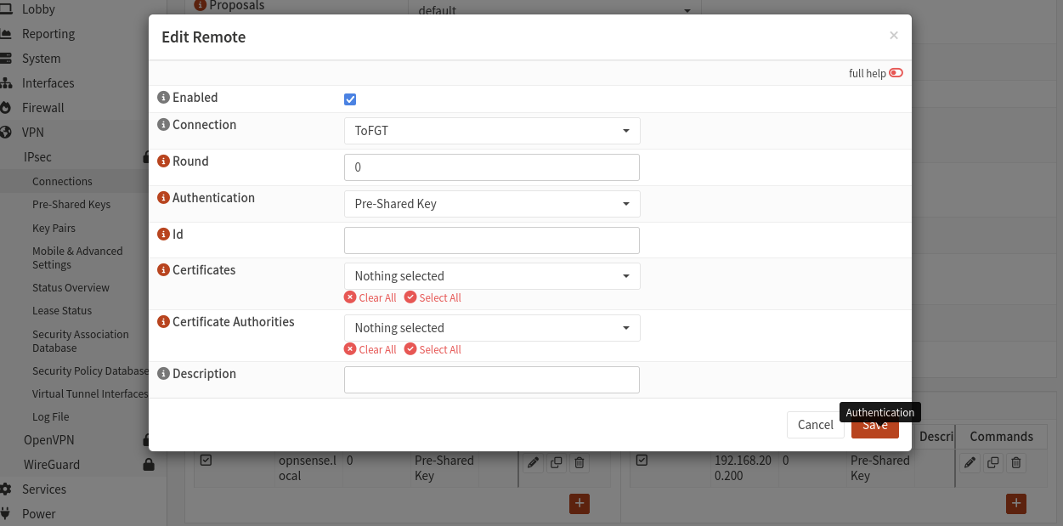
Task: Click the info icon next to Authentication
Action: (164, 198)
